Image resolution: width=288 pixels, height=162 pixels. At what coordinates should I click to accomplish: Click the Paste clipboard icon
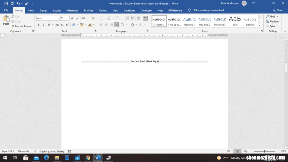[x=6, y=19]
